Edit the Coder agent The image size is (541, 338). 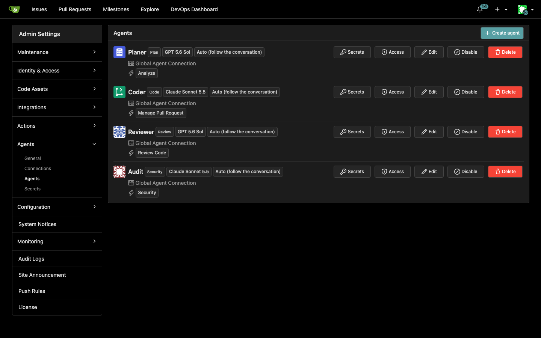click(429, 92)
